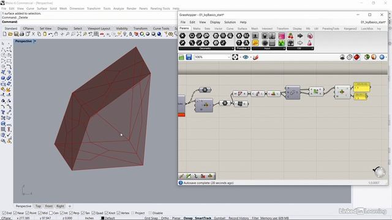Image resolution: width=392 pixels, height=220 pixels.
Task: Click the Open file folder icon in Rhino
Action: coord(10,34)
